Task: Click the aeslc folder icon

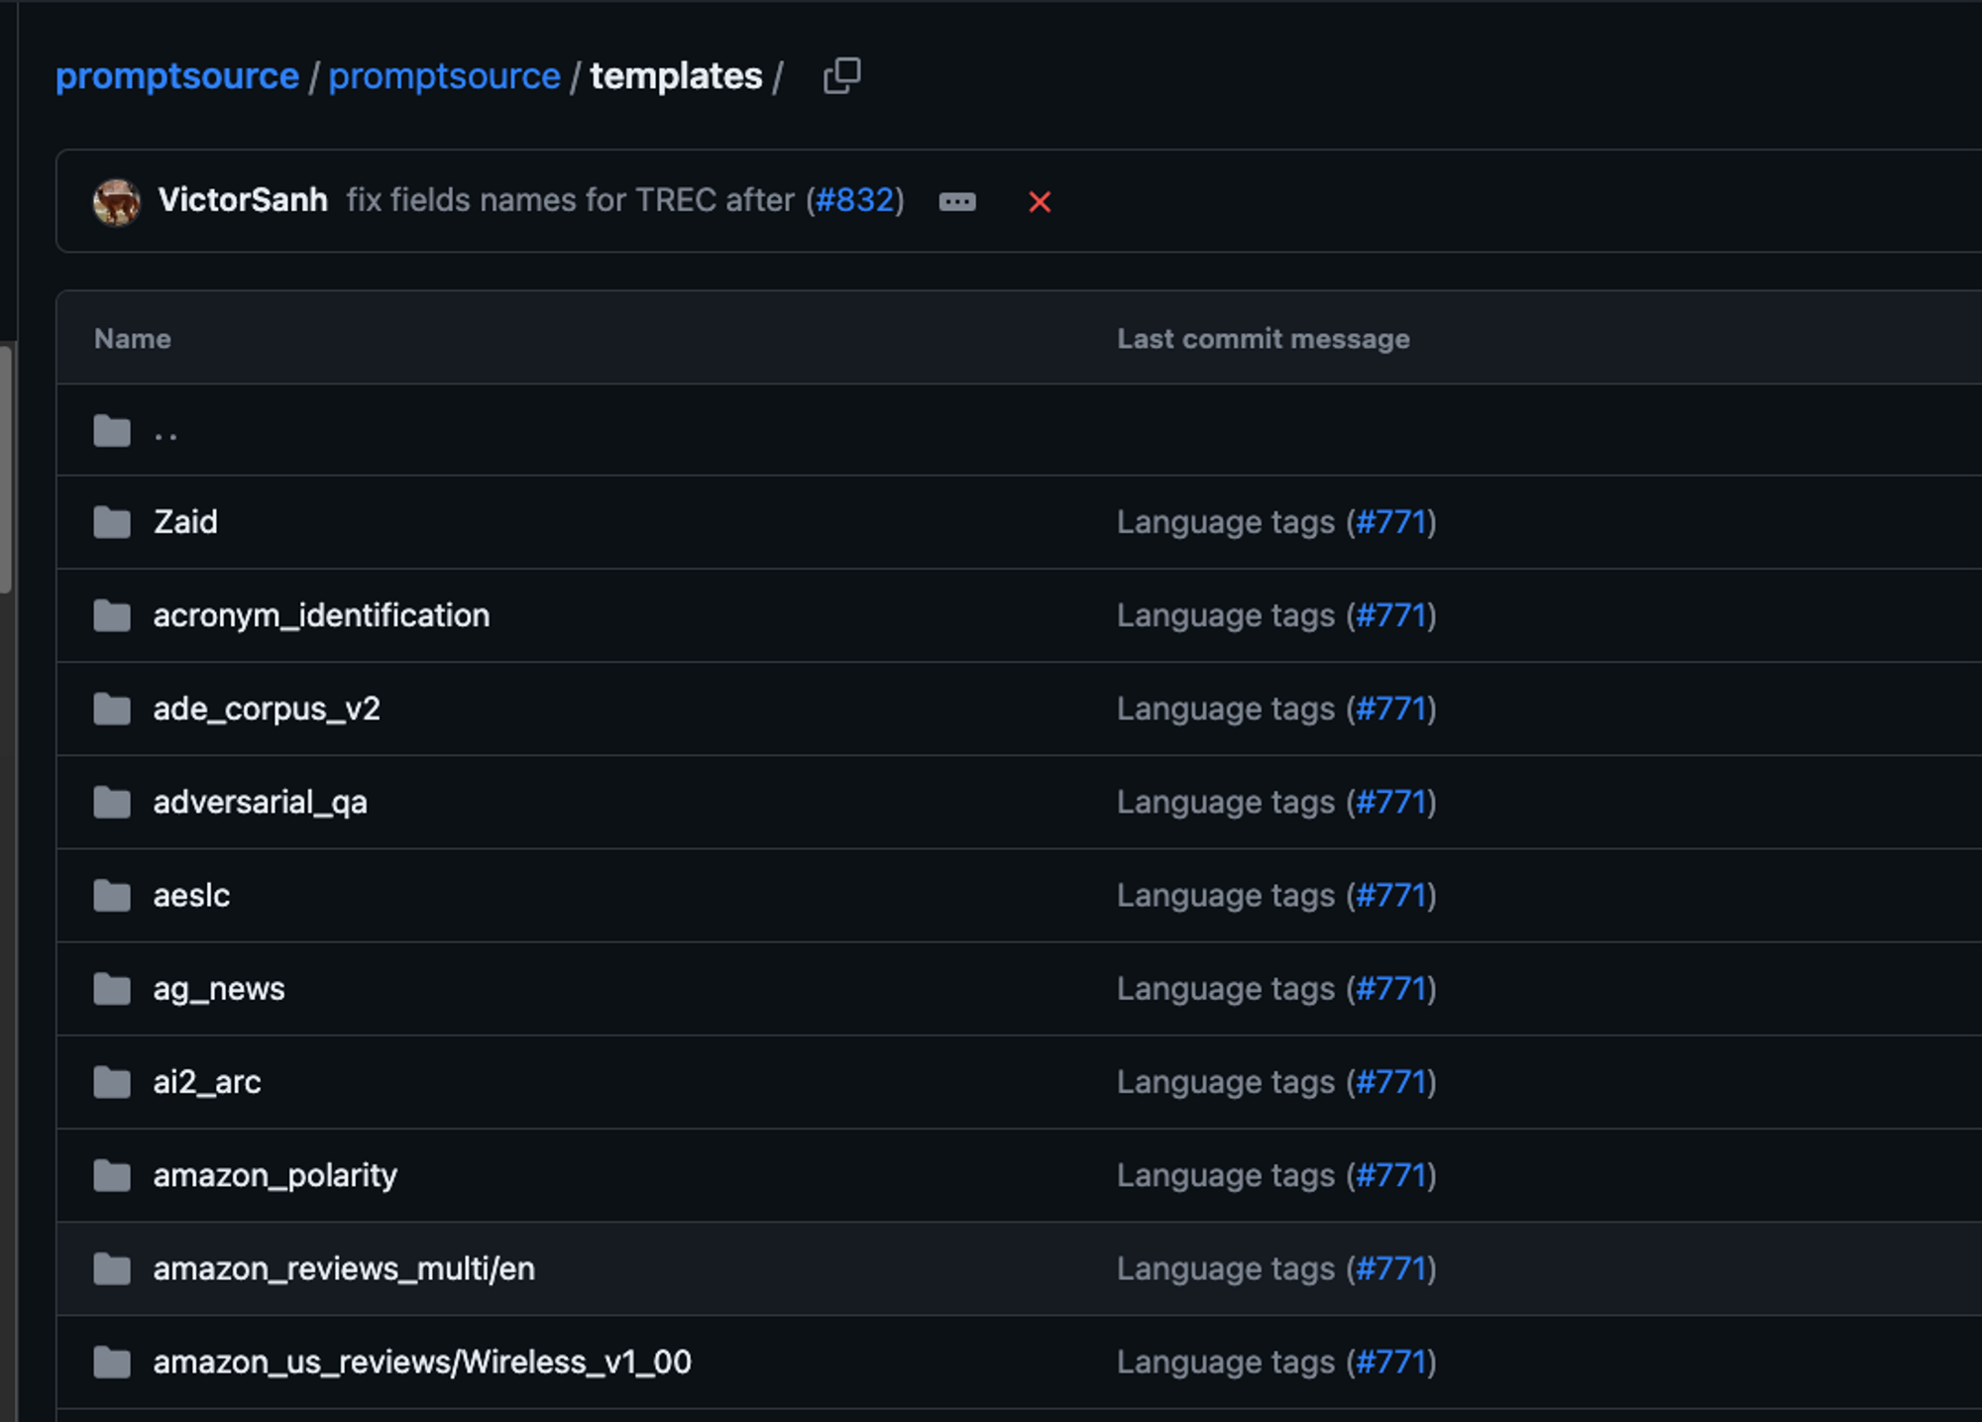Action: 112,896
